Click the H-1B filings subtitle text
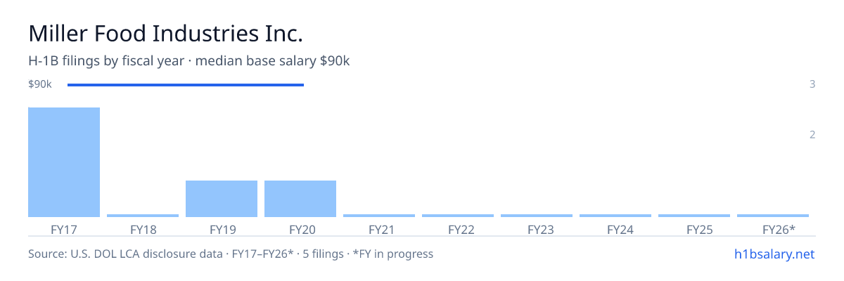Viewport: 844px width, 281px height. coord(189,61)
